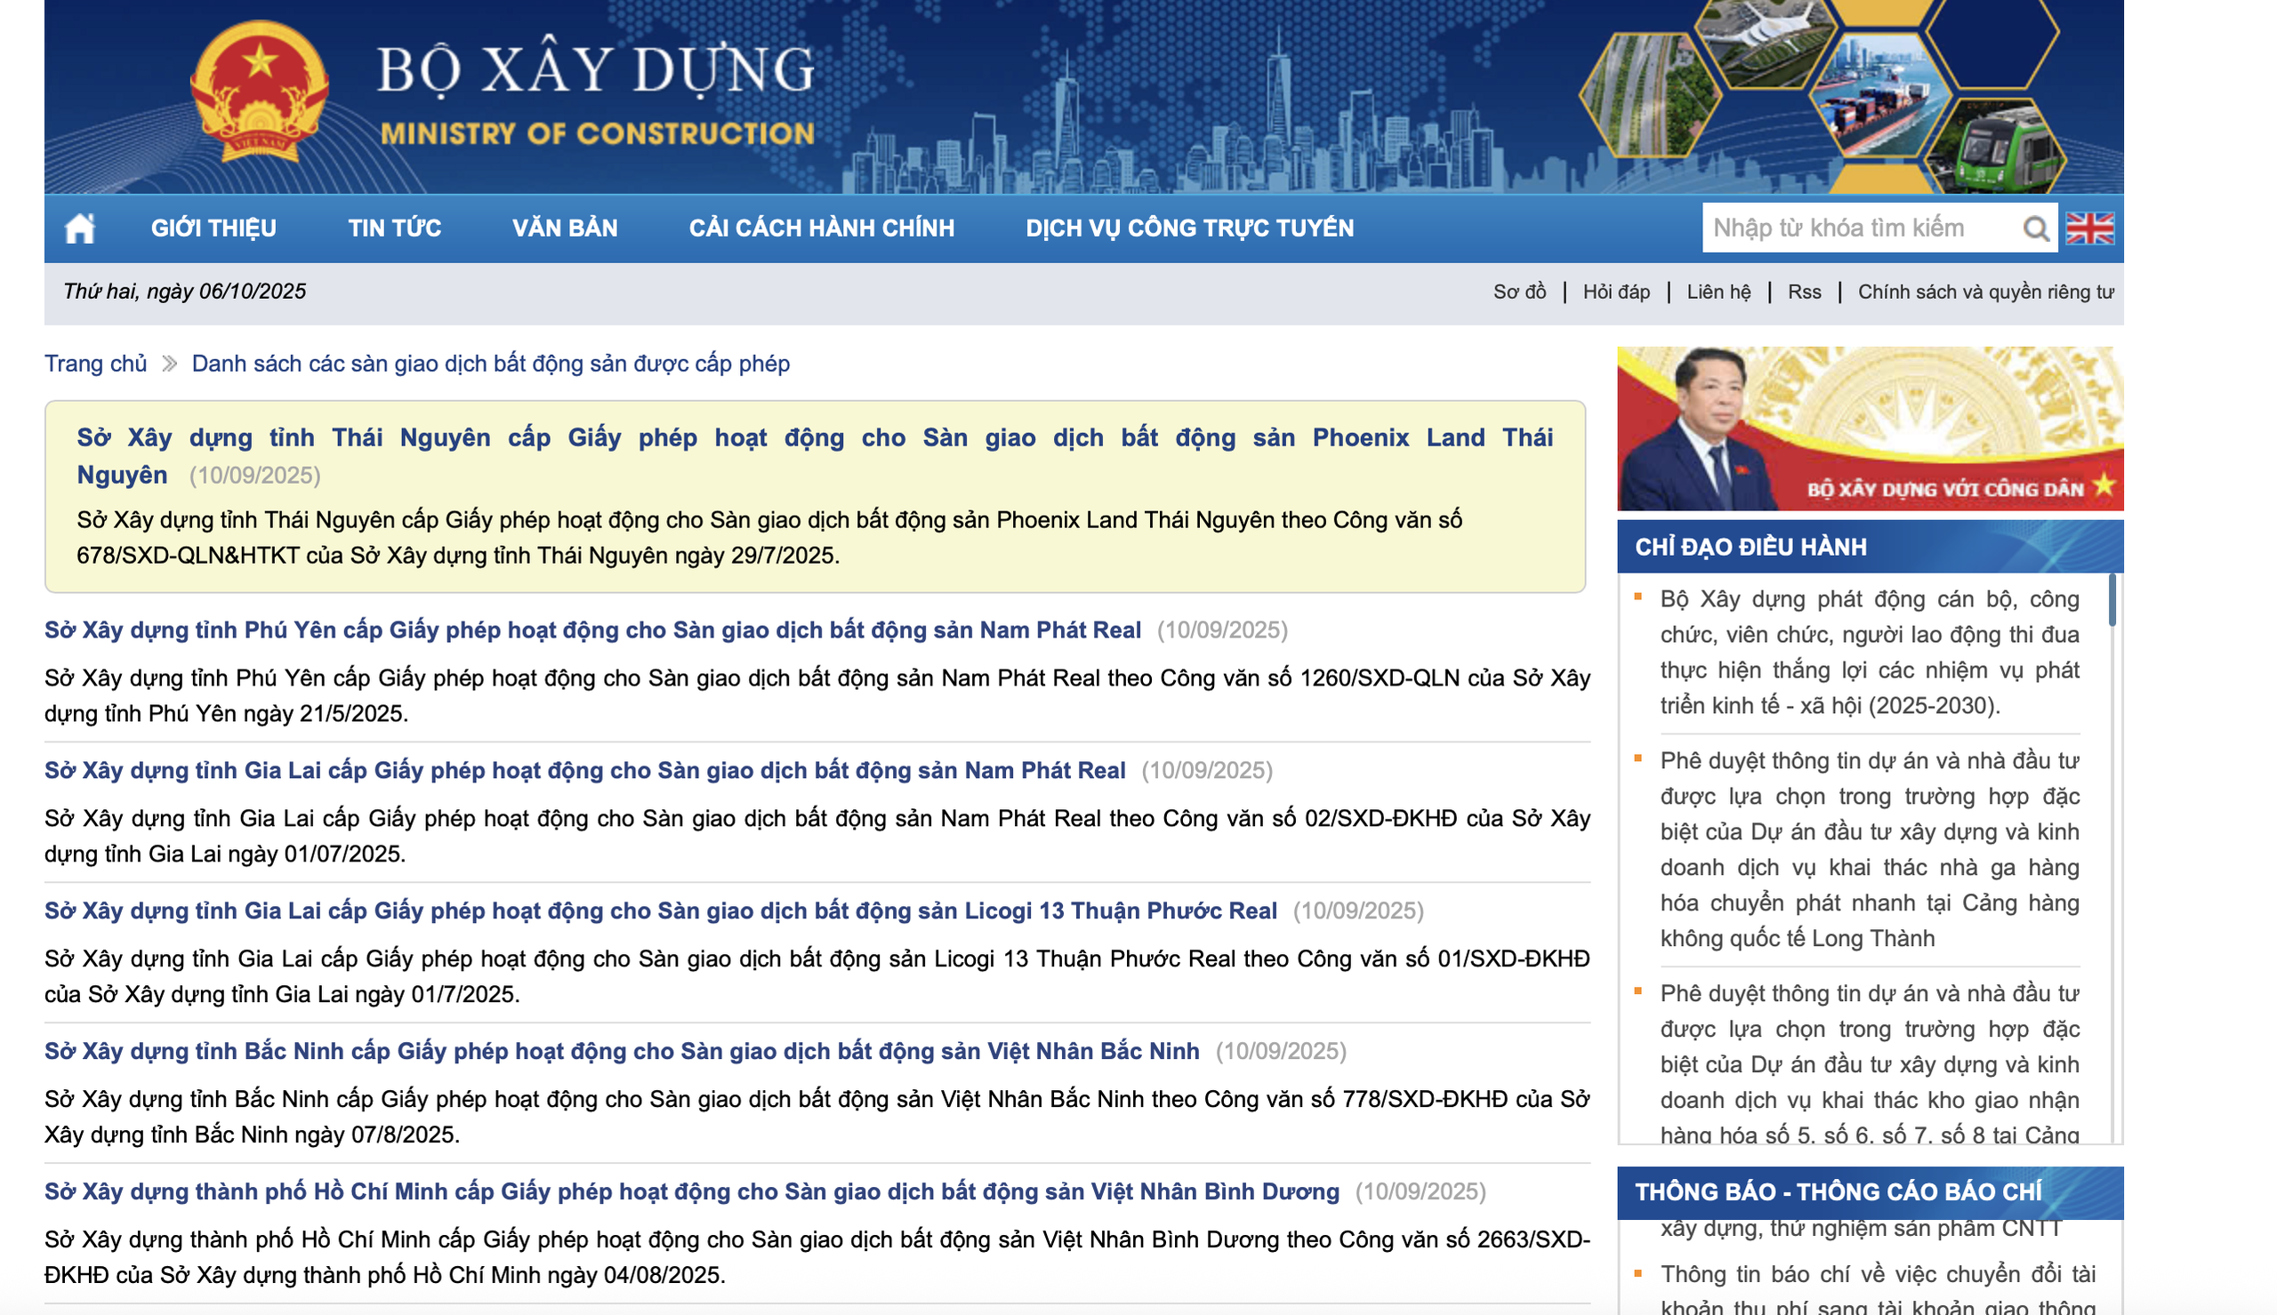The width and height of the screenshot is (2277, 1315).
Task: Click the home icon in navigation bar
Action: [x=79, y=228]
